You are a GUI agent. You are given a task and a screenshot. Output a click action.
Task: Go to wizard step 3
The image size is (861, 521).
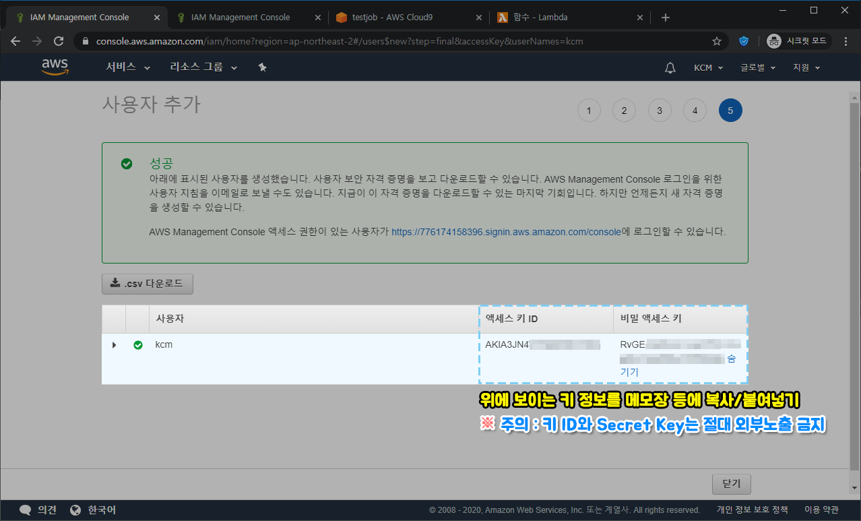(660, 111)
